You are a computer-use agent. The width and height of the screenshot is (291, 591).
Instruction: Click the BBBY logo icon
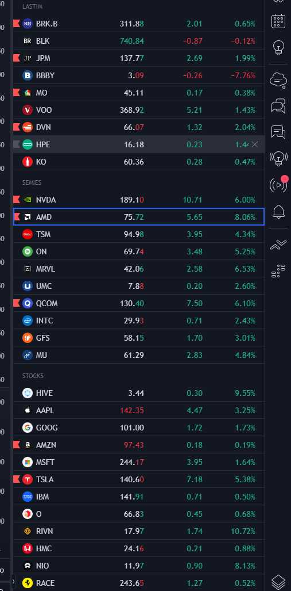click(x=28, y=75)
